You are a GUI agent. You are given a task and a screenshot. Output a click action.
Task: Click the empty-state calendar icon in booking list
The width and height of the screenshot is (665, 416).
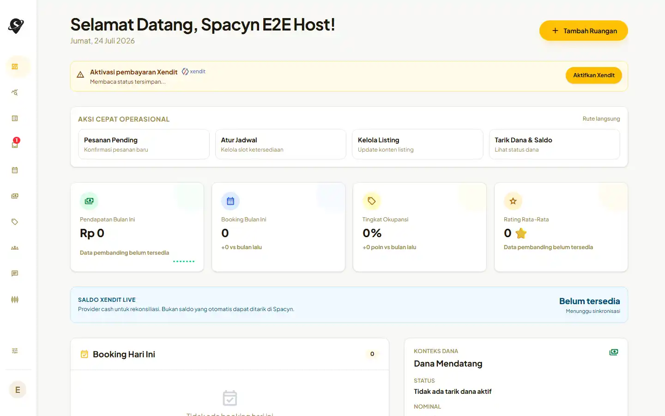pos(230,398)
